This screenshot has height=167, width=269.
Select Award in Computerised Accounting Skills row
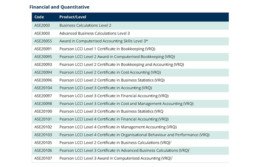(x=130, y=41)
